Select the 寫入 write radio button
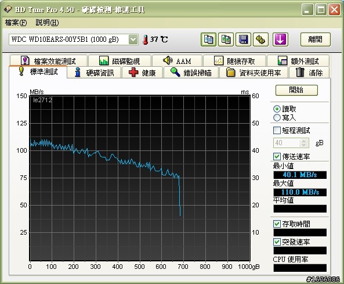This screenshot has height=284, width=344. point(277,118)
